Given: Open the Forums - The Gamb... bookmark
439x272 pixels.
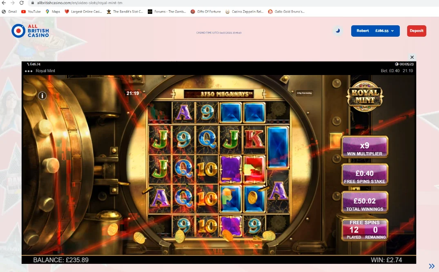Looking at the screenshot, I should pyautogui.click(x=167, y=11).
